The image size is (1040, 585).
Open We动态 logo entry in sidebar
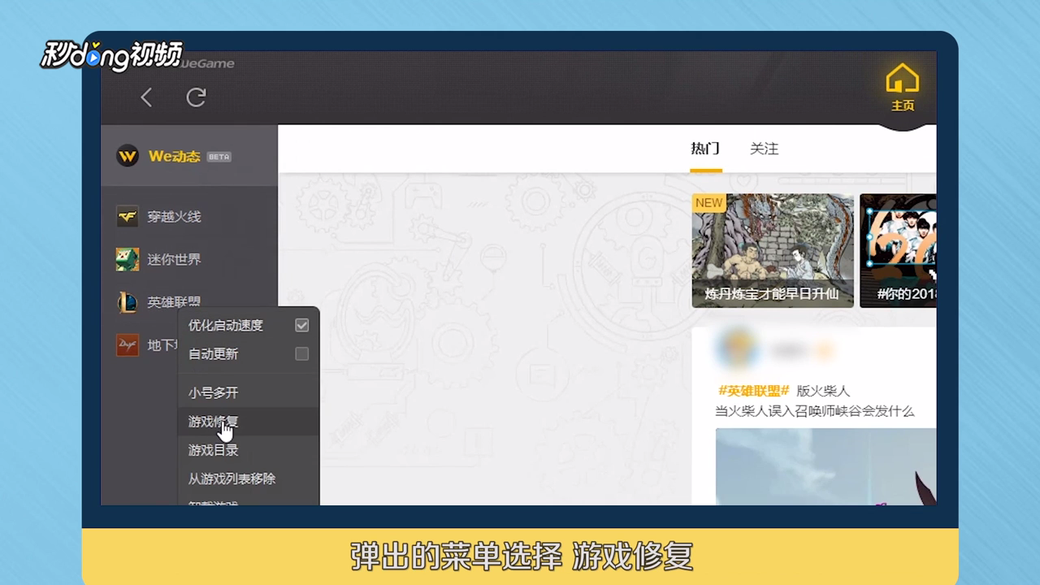pos(128,156)
